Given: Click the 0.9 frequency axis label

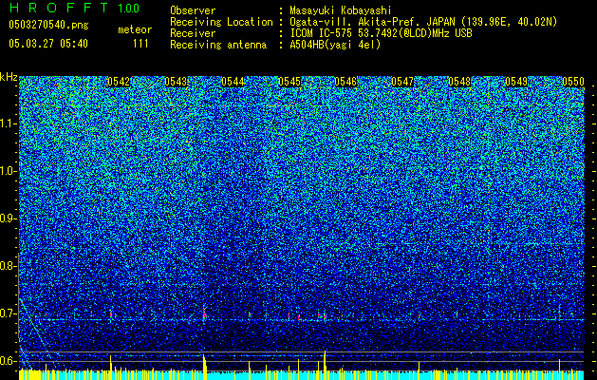Looking at the screenshot, I should [x=8, y=218].
